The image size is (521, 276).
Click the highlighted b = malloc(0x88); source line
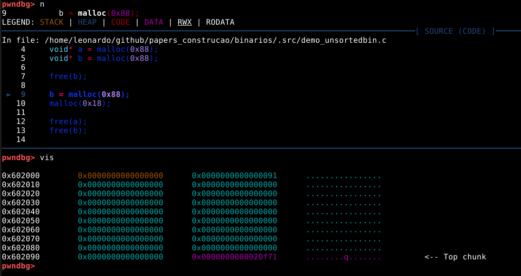(x=89, y=95)
